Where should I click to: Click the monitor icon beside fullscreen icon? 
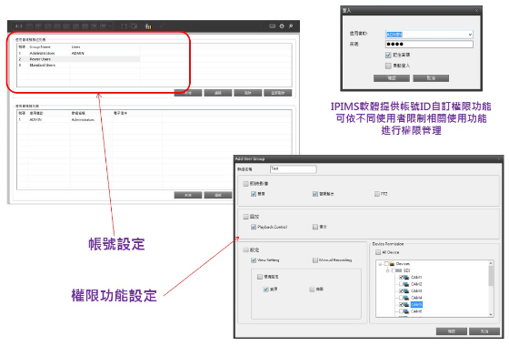coord(134,26)
